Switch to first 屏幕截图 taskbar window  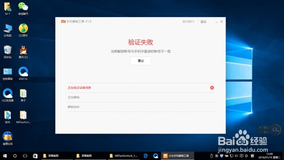pyautogui.click(x=57, y=156)
